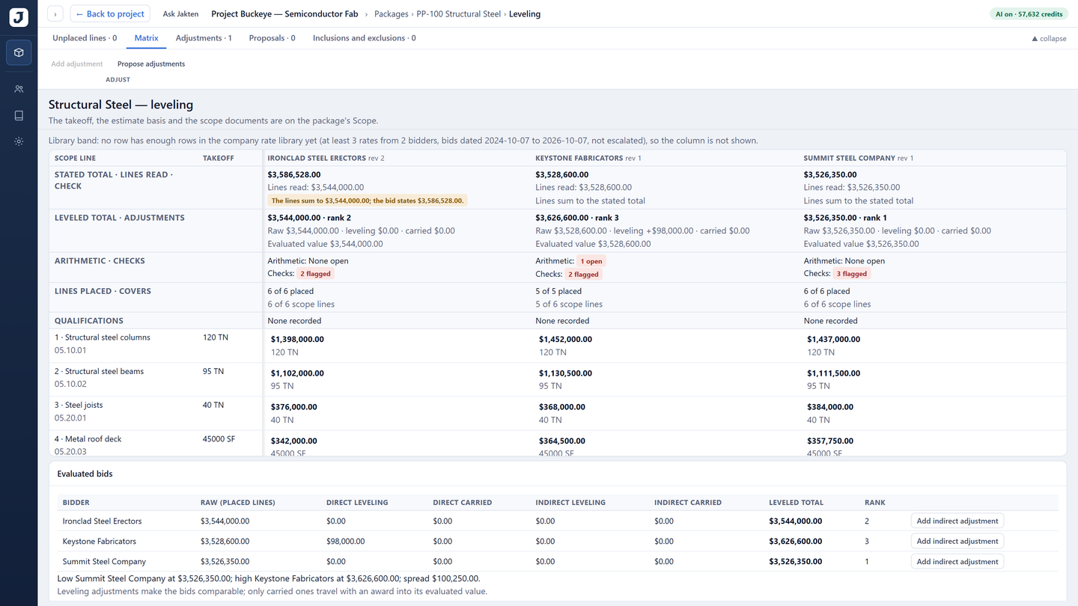
Task: Click Summit's $384,000.00 joists price
Action: click(830, 407)
